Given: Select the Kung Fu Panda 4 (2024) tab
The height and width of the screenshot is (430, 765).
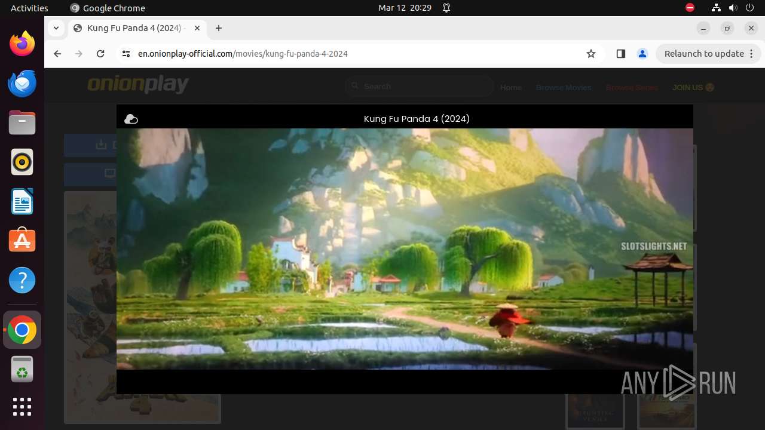Looking at the screenshot, I should click(136, 28).
